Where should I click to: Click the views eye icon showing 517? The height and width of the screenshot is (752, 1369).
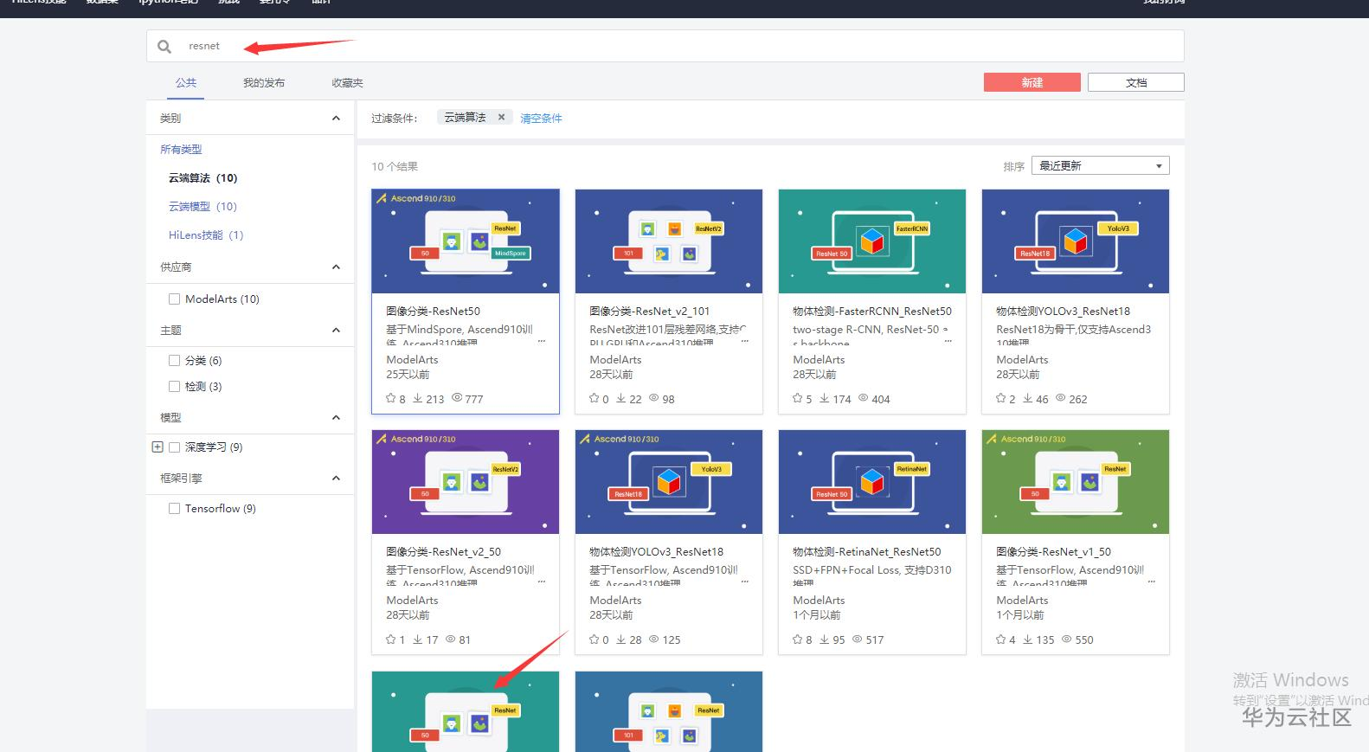tap(857, 640)
